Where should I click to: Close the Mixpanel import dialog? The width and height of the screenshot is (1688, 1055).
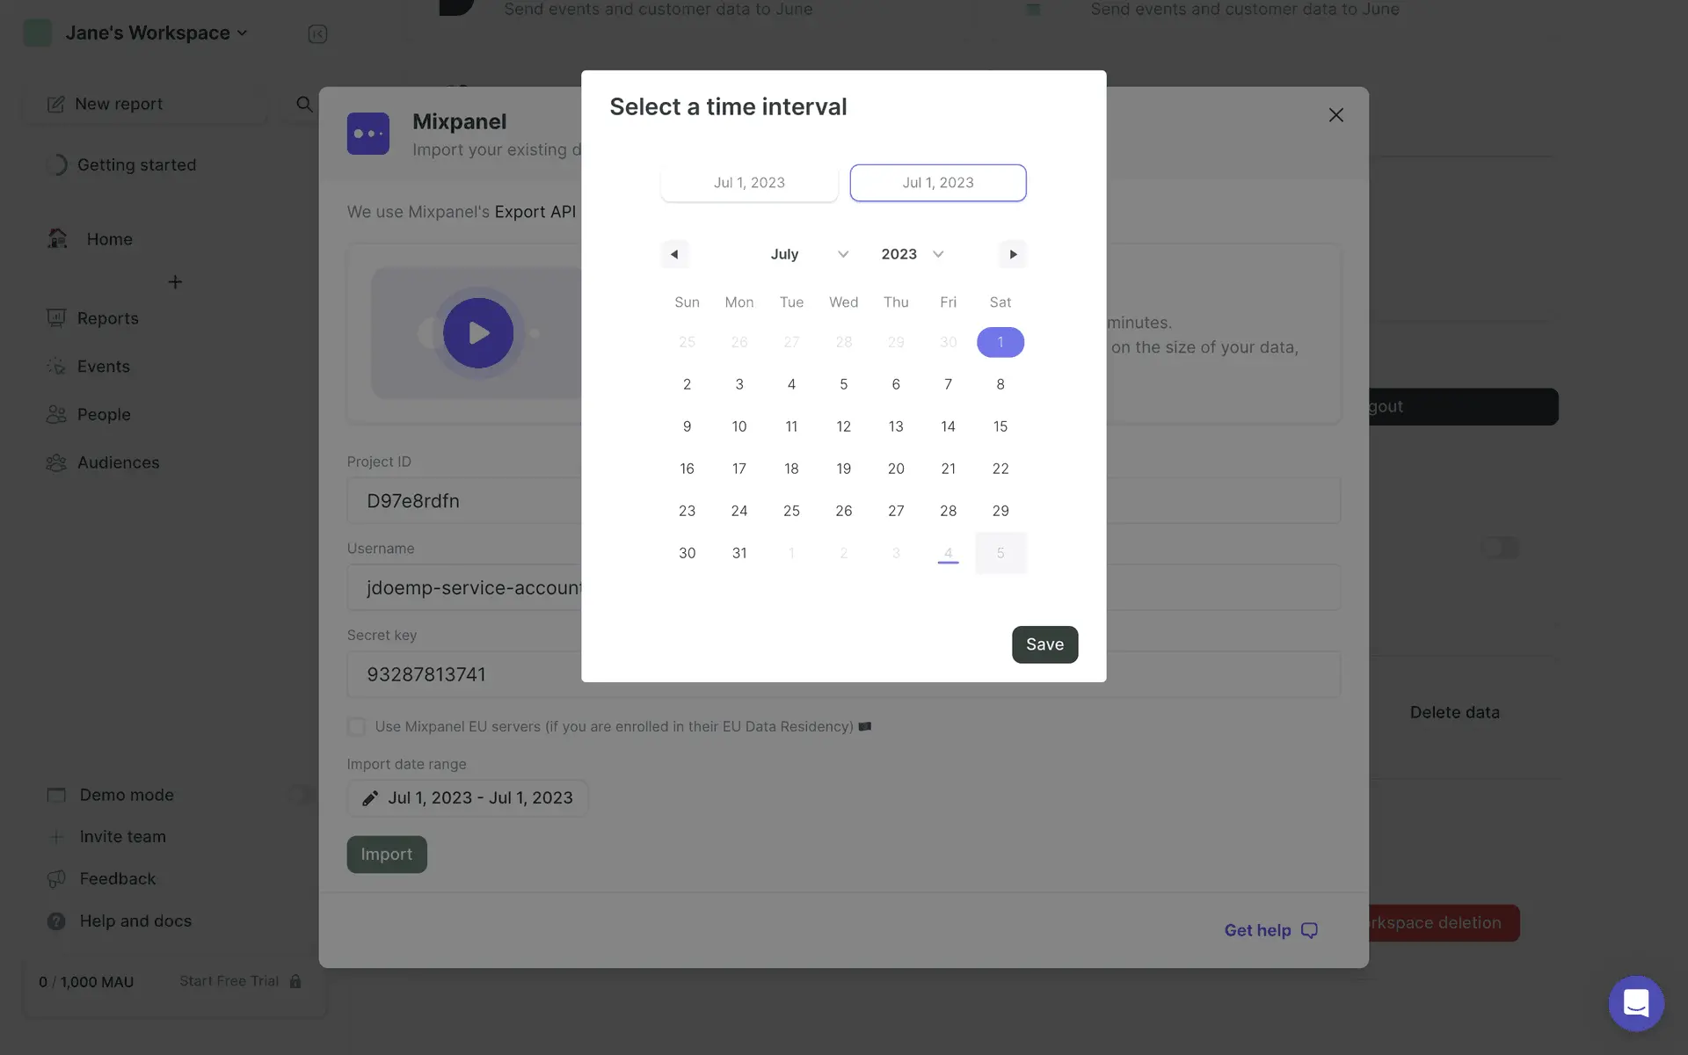click(x=1335, y=115)
